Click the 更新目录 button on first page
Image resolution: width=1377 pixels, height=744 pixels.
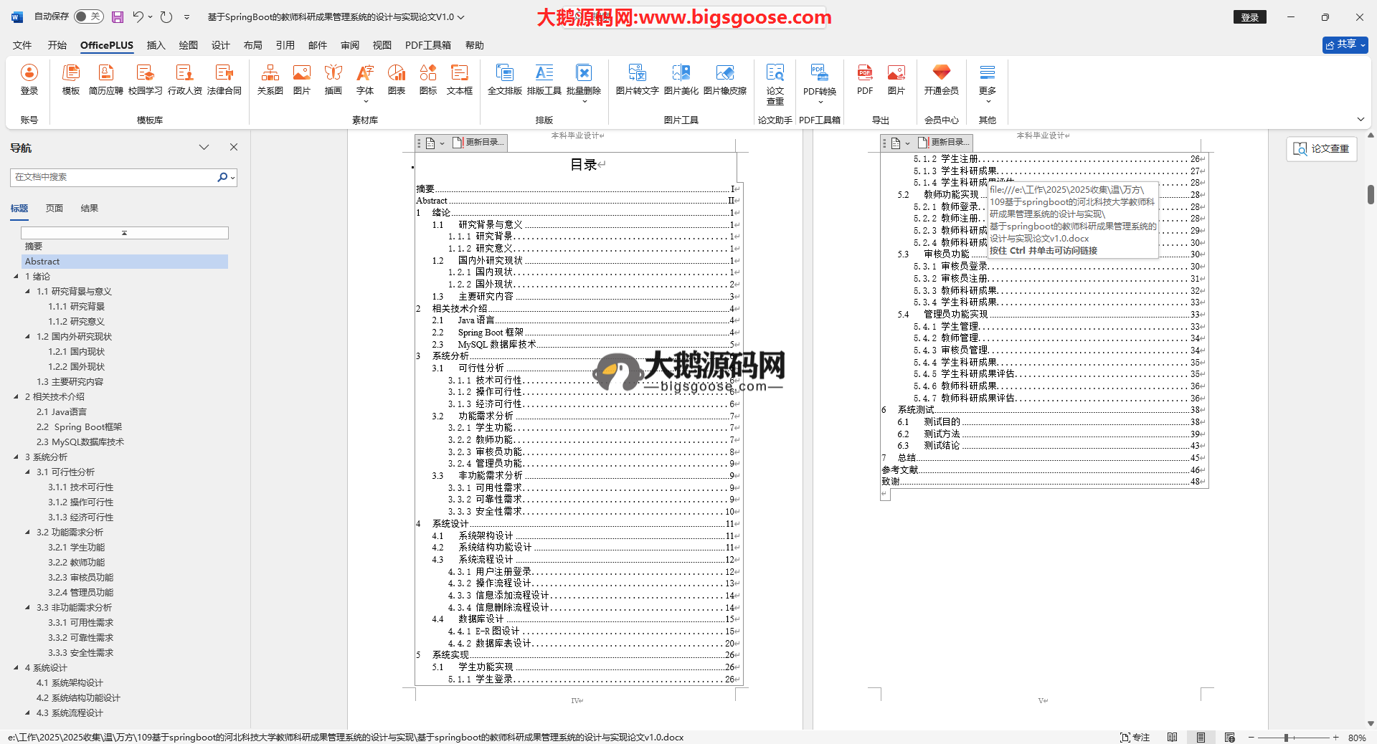479,143
